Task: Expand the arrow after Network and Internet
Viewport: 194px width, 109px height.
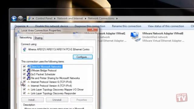Action: pos(85,18)
